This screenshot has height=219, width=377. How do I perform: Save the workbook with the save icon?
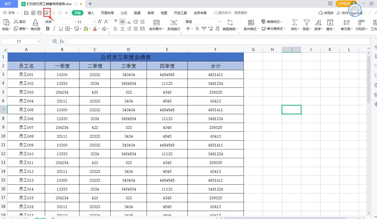pyautogui.click(x=26, y=13)
